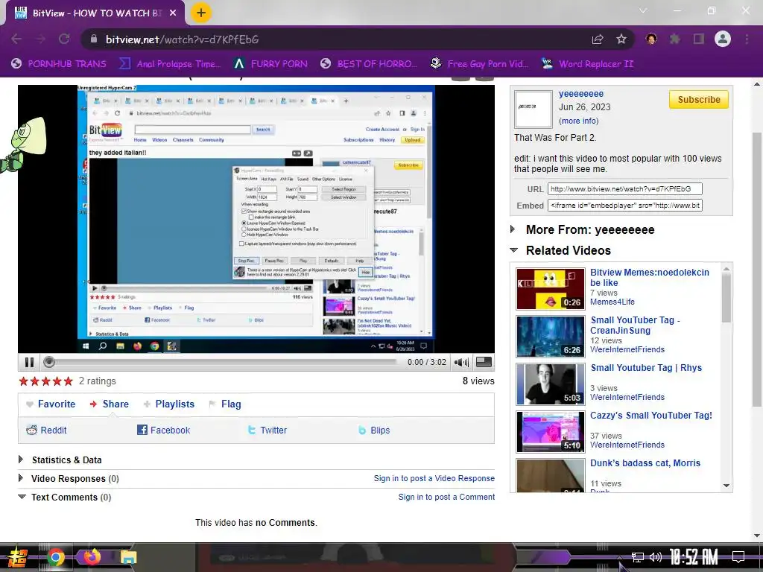This screenshot has height=572, width=763.
Task: Expand Statistics & Data section
Action: [60, 460]
